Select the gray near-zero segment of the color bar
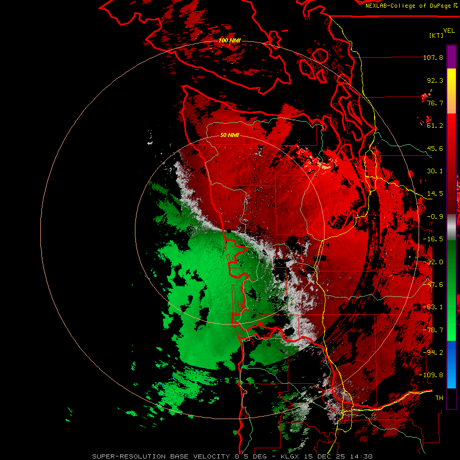Viewport: 460px width, 460px height. point(451,227)
